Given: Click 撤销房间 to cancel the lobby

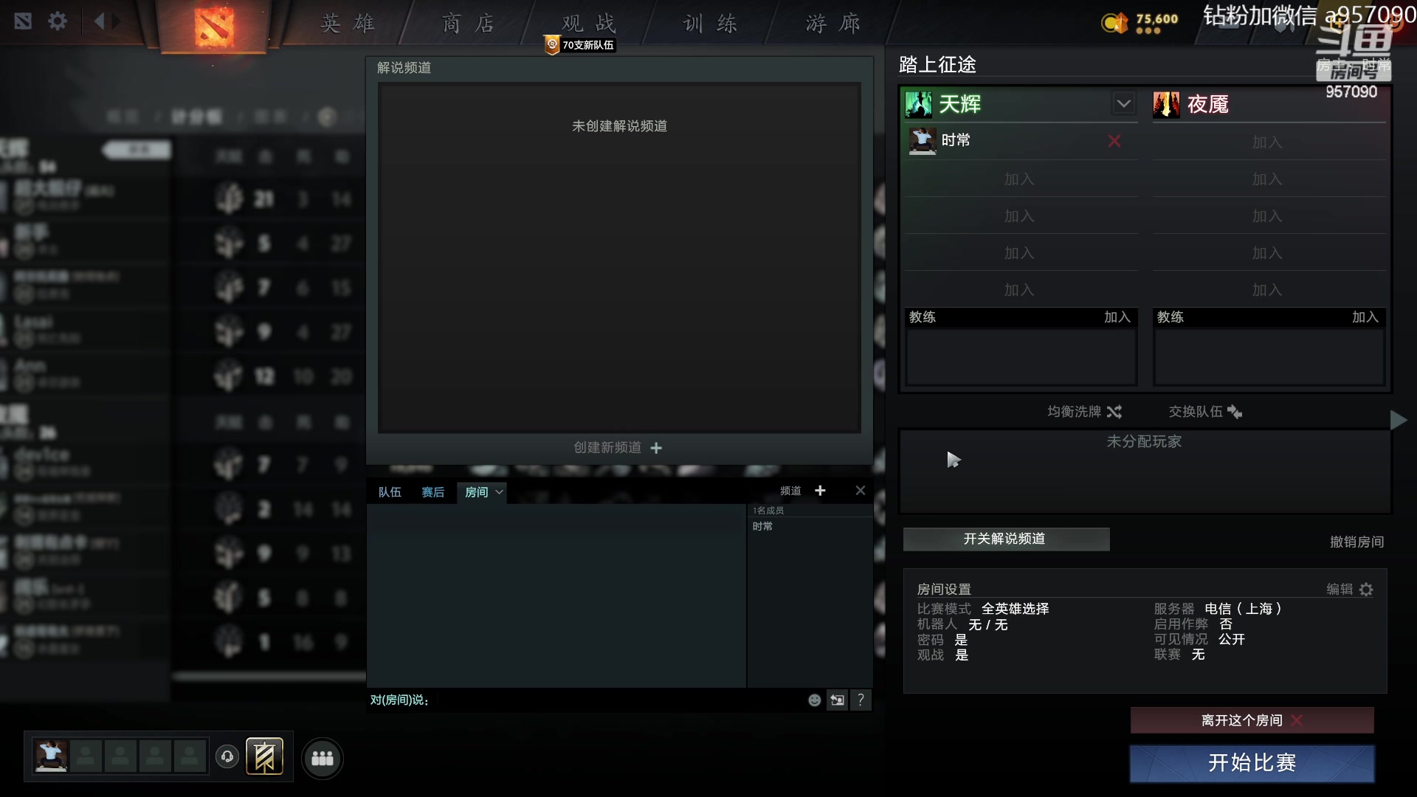Looking at the screenshot, I should click(x=1355, y=541).
